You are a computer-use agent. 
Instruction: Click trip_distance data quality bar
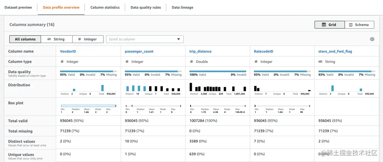218,71
